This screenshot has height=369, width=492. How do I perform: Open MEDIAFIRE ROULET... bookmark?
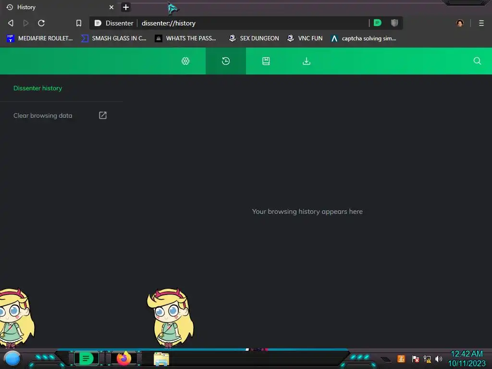coord(40,38)
